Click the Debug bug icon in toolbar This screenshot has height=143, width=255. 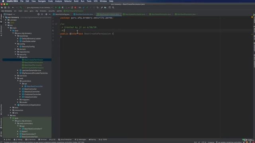click(59, 8)
